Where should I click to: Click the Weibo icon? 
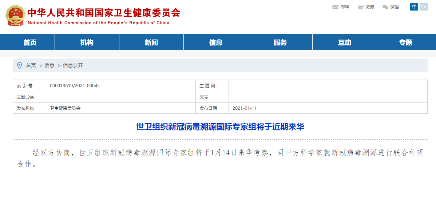click(361, 7)
